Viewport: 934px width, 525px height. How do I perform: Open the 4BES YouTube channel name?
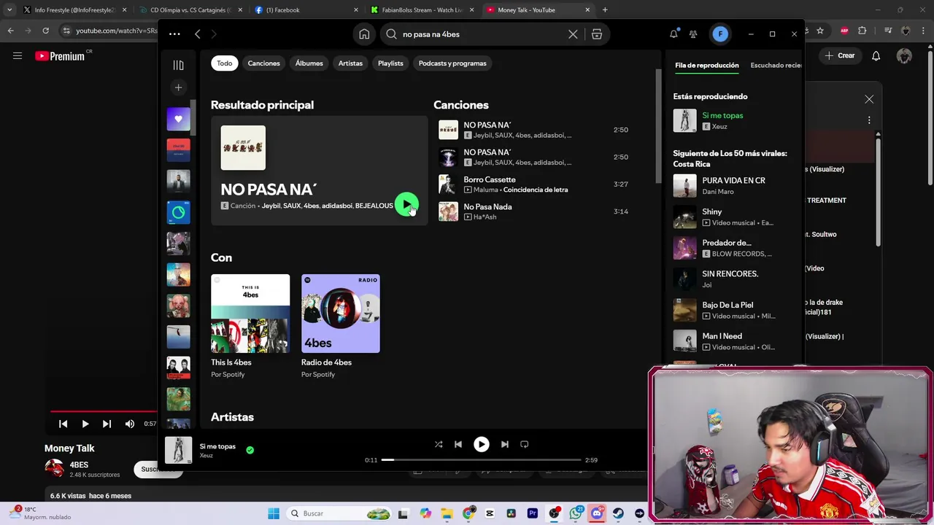coord(79,465)
